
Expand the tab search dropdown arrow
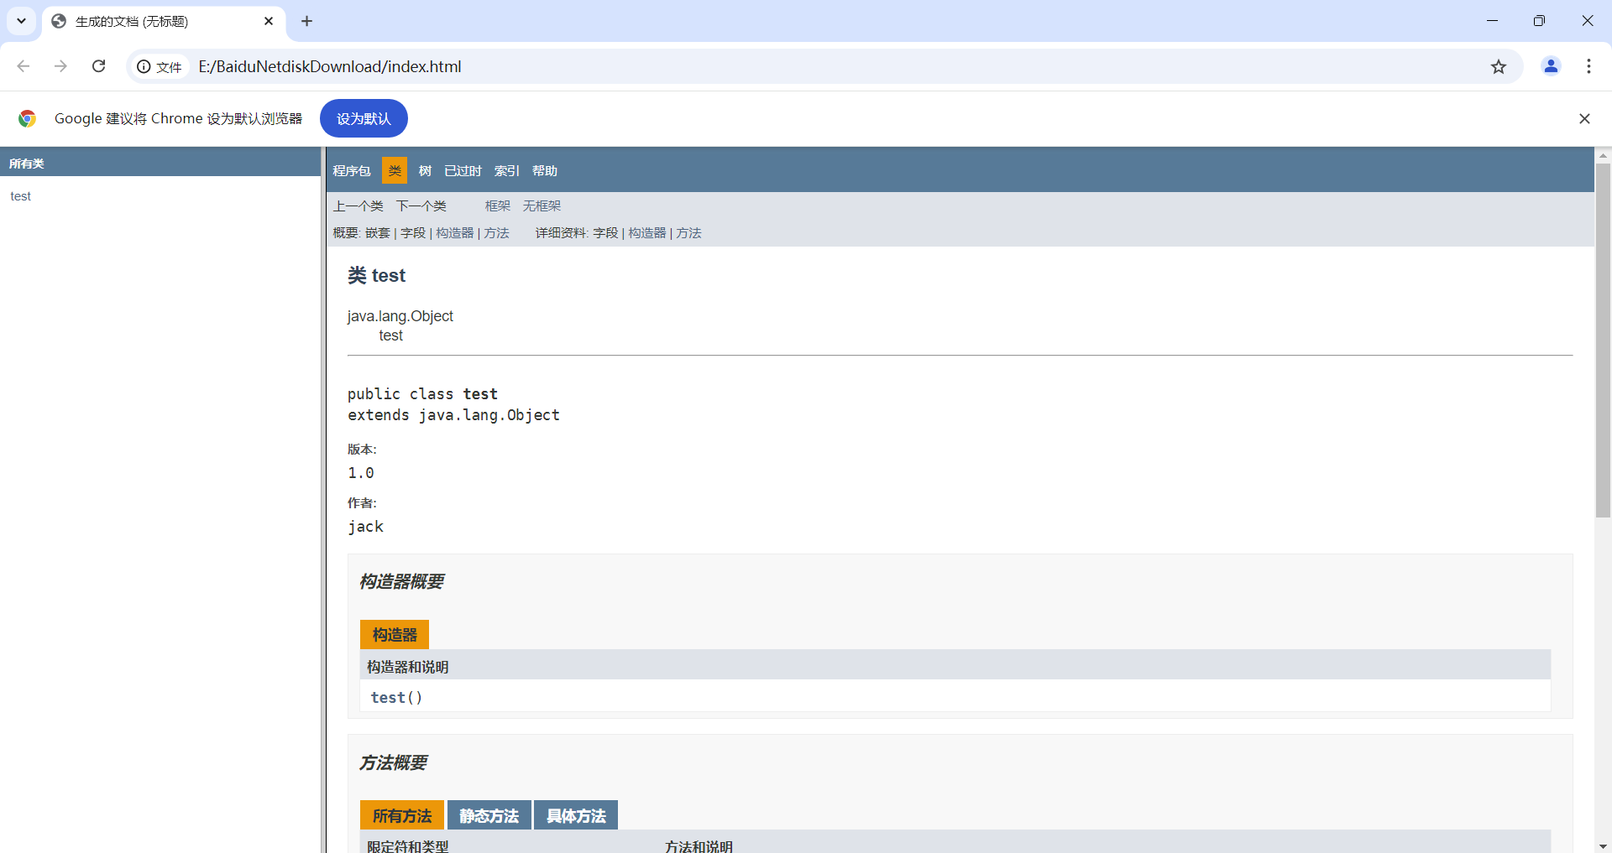coord(21,21)
